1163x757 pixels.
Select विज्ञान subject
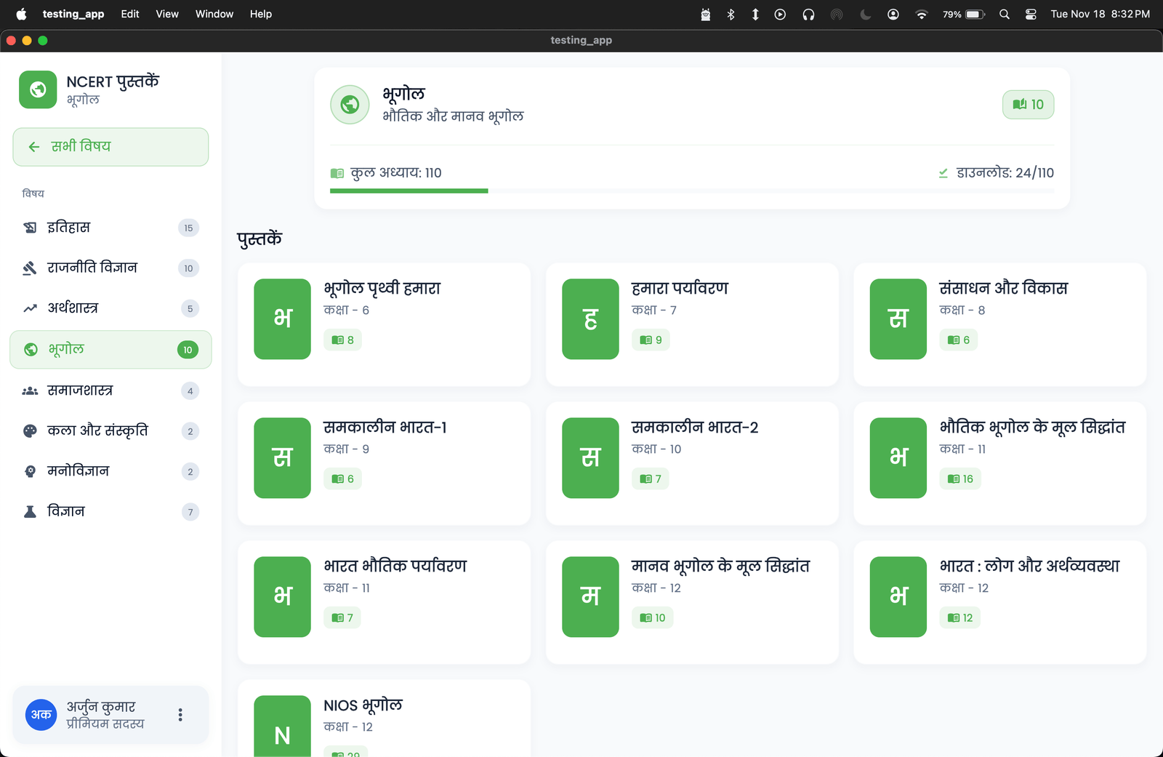pos(110,512)
